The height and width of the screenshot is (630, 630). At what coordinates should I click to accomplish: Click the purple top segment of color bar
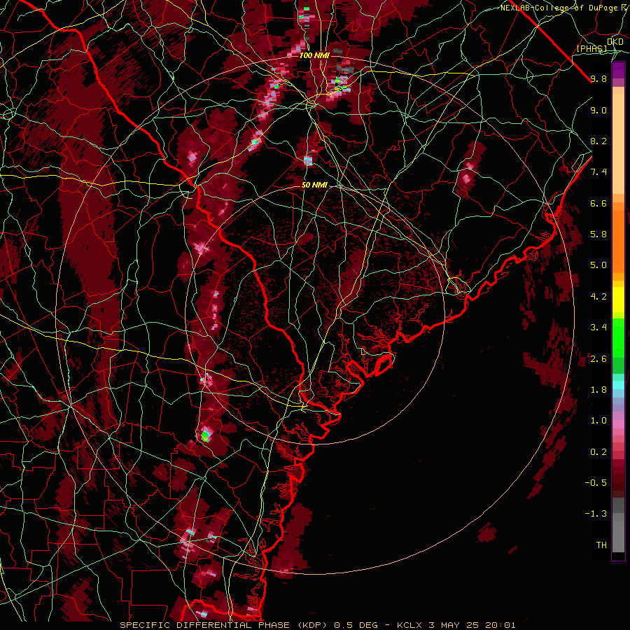tap(618, 70)
